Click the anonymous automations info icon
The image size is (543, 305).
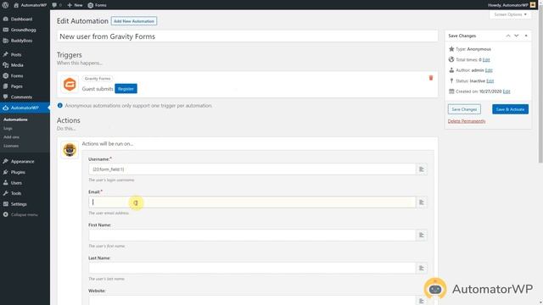pos(60,105)
